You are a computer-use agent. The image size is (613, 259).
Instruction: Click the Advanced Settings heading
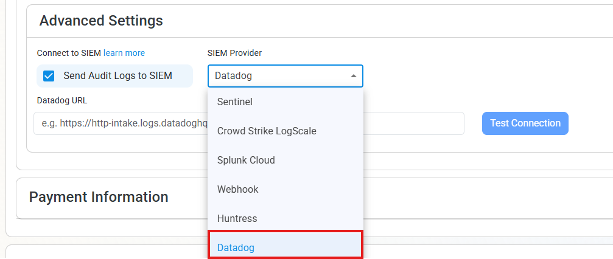(101, 20)
